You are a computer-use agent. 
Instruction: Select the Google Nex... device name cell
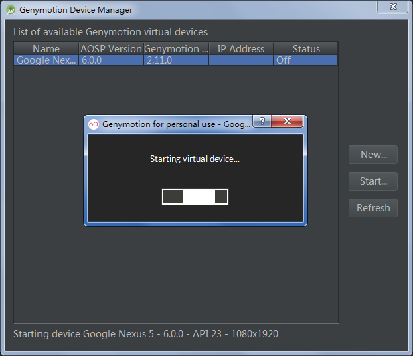click(x=46, y=60)
